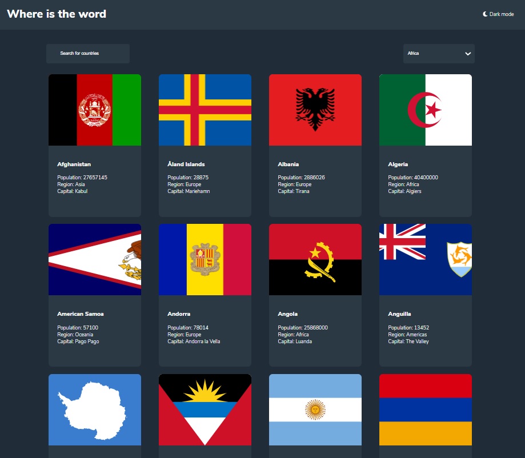
Task: Open the Antigua and Barbuda sun flag
Action: [x=205, y=409]
